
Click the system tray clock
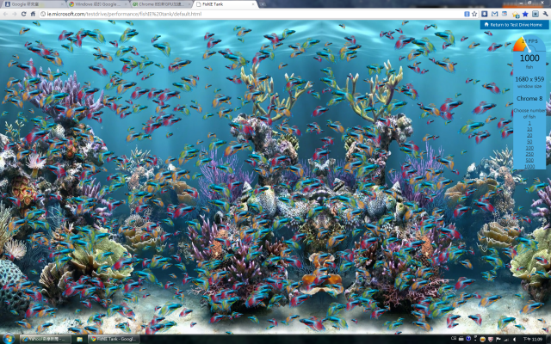tap(533, 339)
